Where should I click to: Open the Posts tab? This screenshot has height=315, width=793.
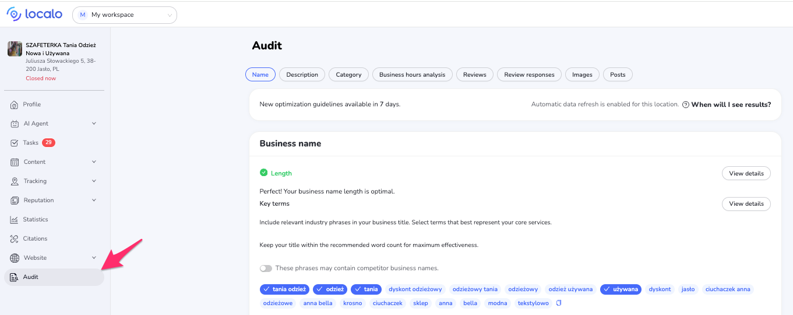point(618,74)
